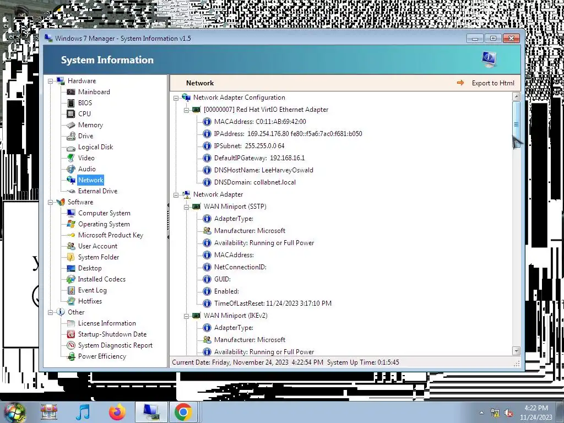This screenshot has width=564, height=423.
Task: Click the scrollbar up arrow in Network pane
Action: (x=516, y=96)
